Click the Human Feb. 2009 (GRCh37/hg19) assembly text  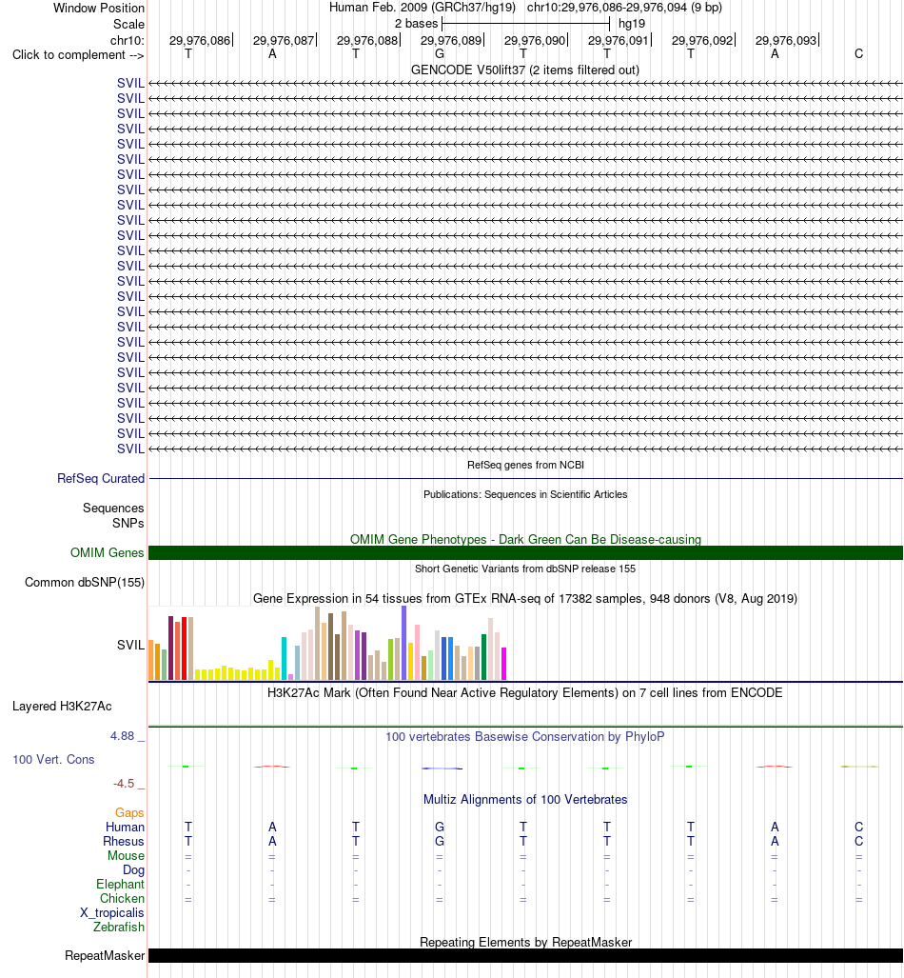tap(423, 8)
